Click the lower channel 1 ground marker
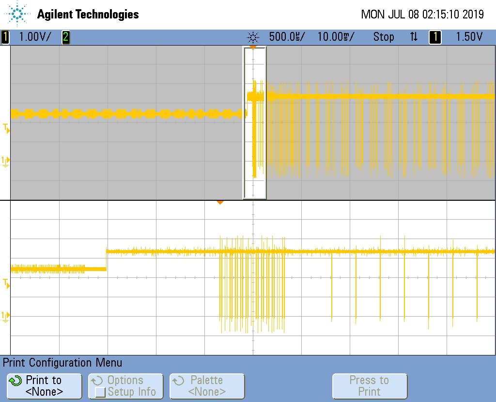The height and width of the screenshot is (402, 496). [5, 316]
